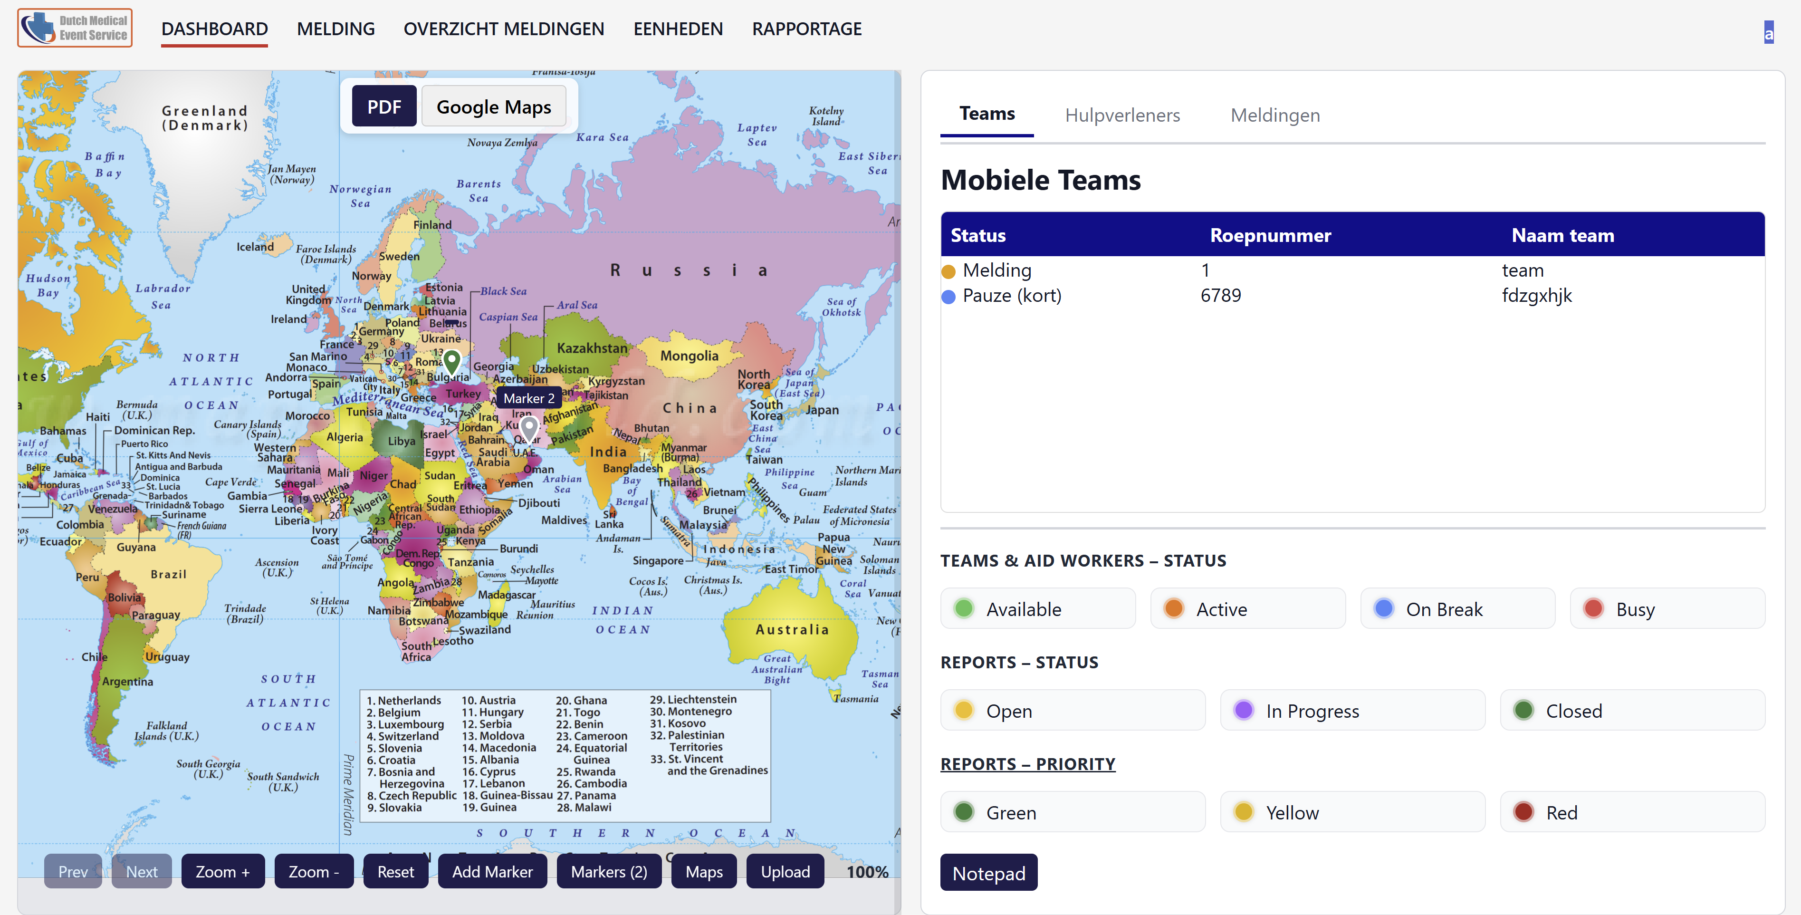Click the Marker 2 tooltip label

(x=529, y=398)
